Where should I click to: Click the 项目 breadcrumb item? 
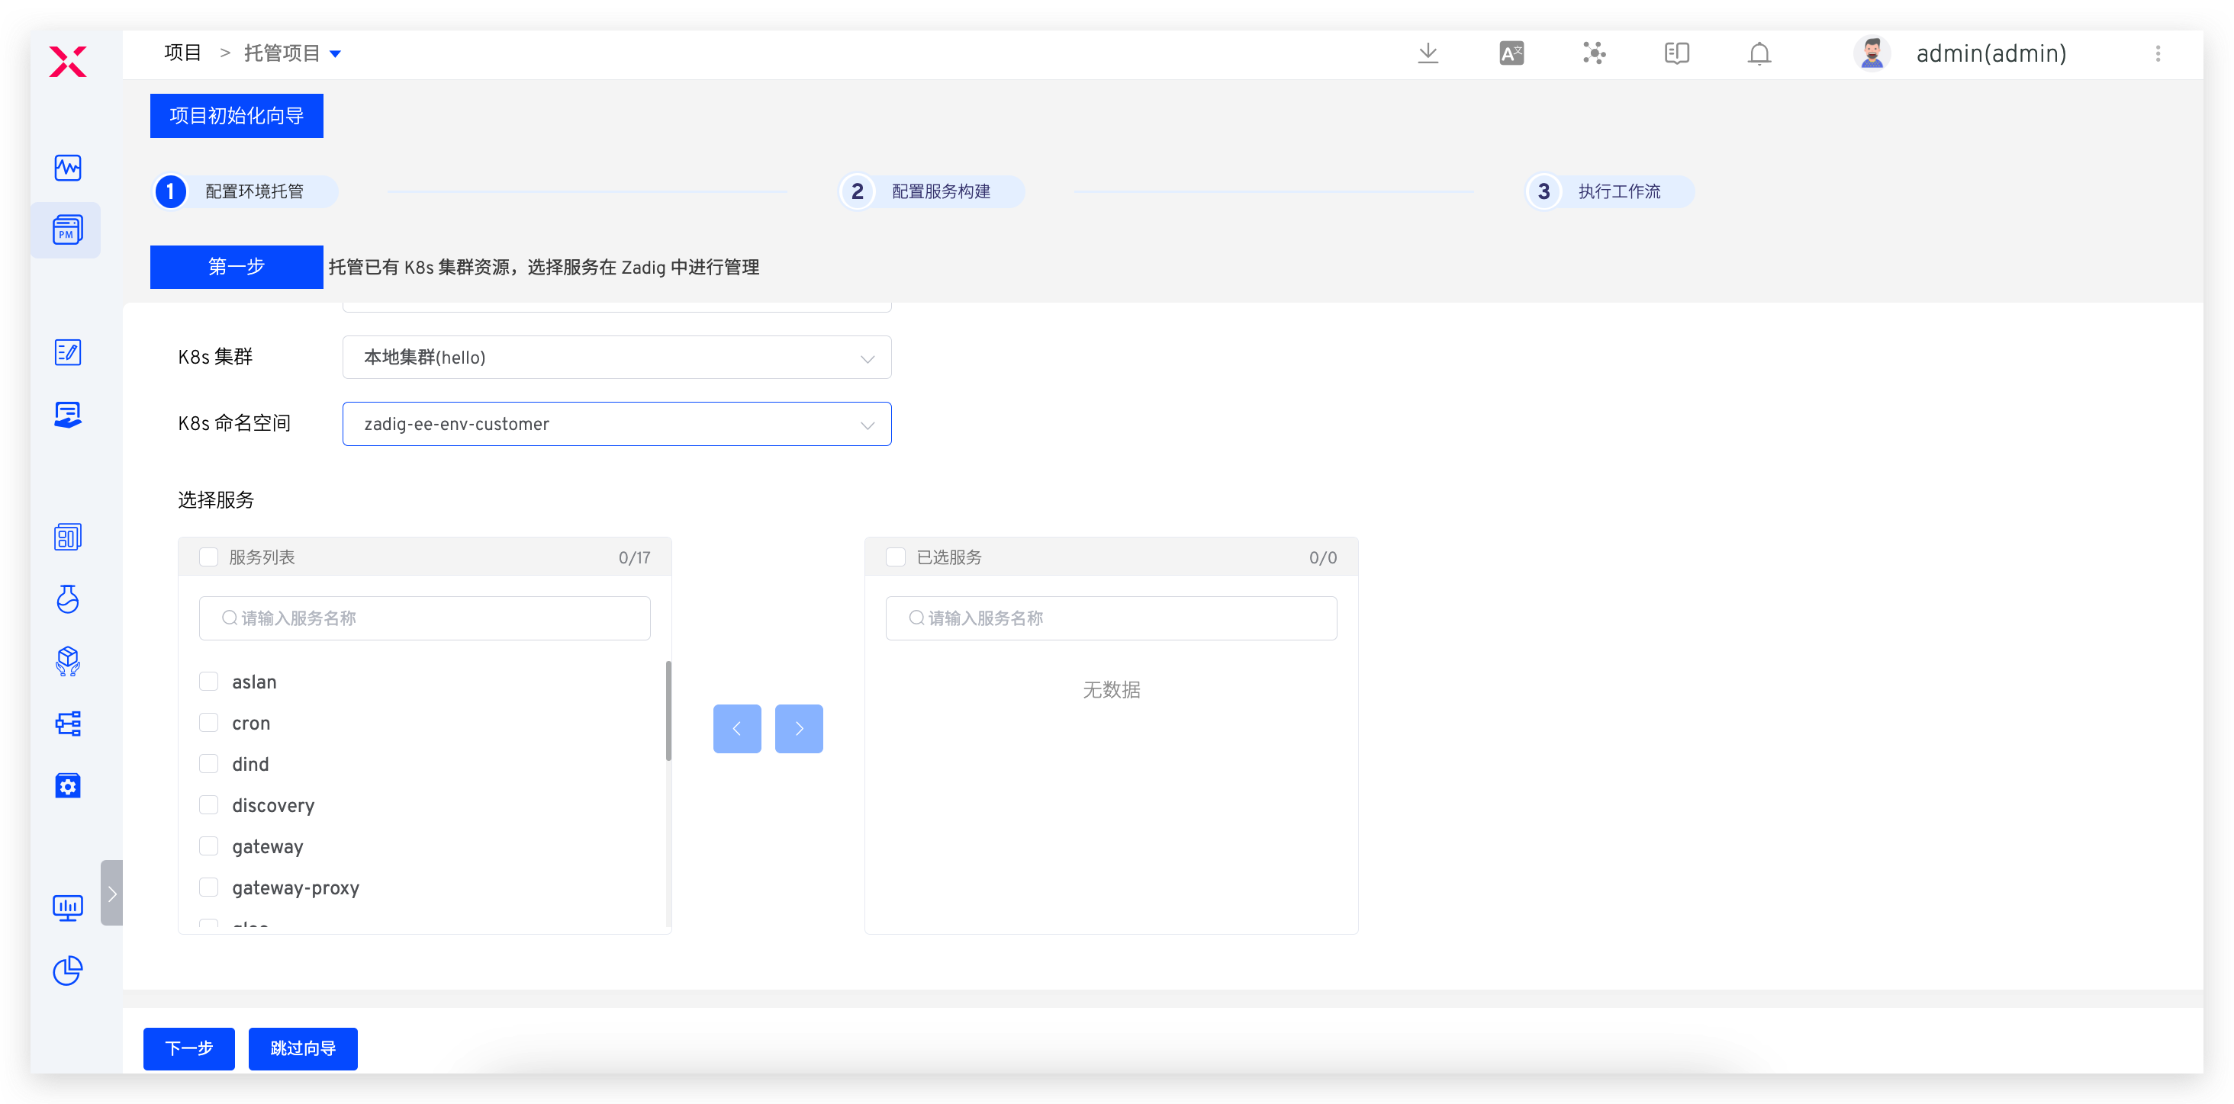click(x=182, y=53)
